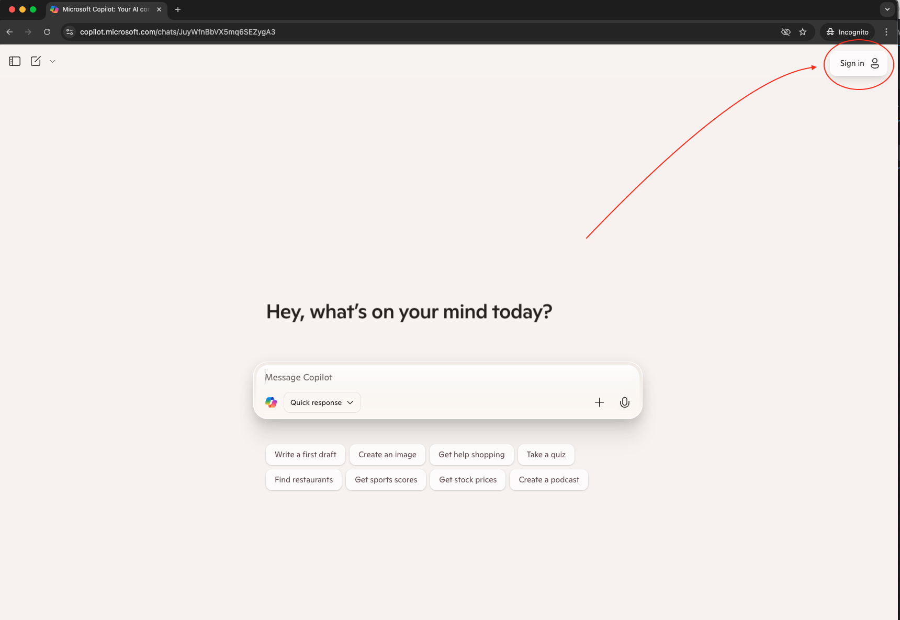The width and height of the screenshot is (900, 620).
Task: Bookmark this page with star icon
Action: click(803, 32)
